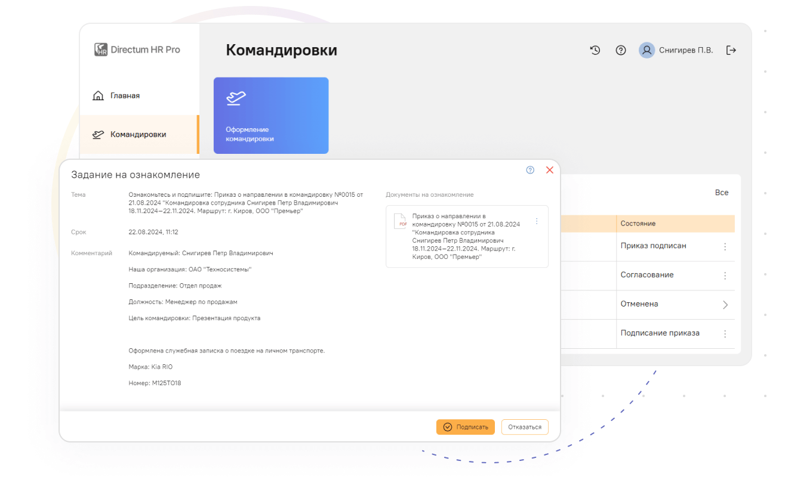Open the Оформление командировки tile

coord(271,115)
